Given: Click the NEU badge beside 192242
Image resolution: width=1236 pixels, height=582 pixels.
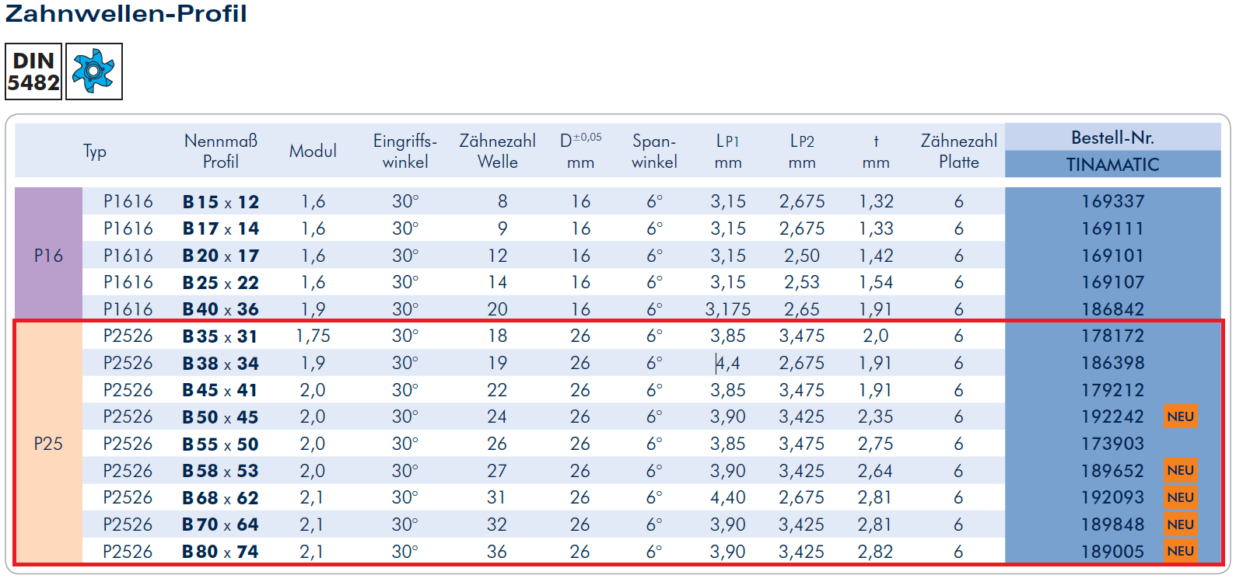Looking at the screenshot, I should tap(1180, 416).
